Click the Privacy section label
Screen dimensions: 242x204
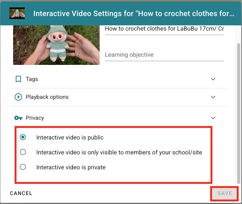coord(35,118)
